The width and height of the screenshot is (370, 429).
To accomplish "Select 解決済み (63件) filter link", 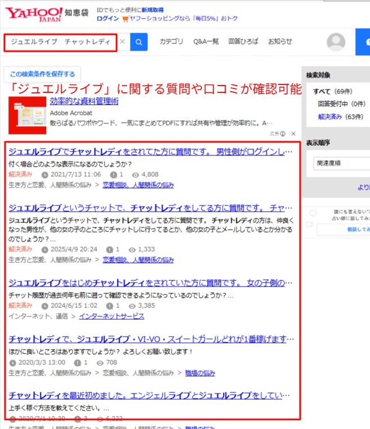I will (x=341, y=117).
